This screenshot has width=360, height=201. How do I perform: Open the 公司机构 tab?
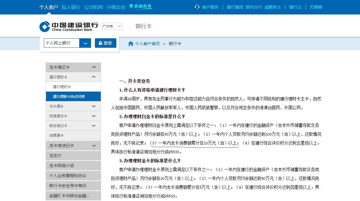[93, 7]
